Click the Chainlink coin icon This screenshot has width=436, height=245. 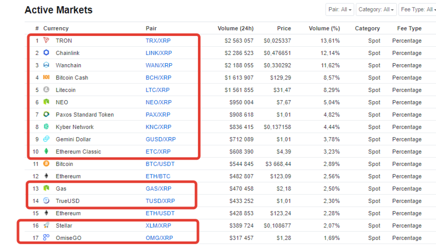pos(46,53)
